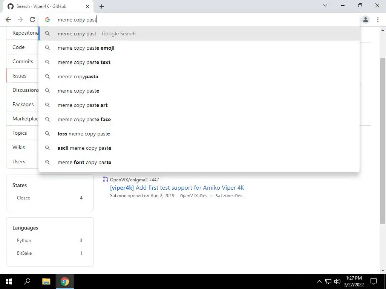Open the Chrome profile avatar icon

(x=366, y=20)
